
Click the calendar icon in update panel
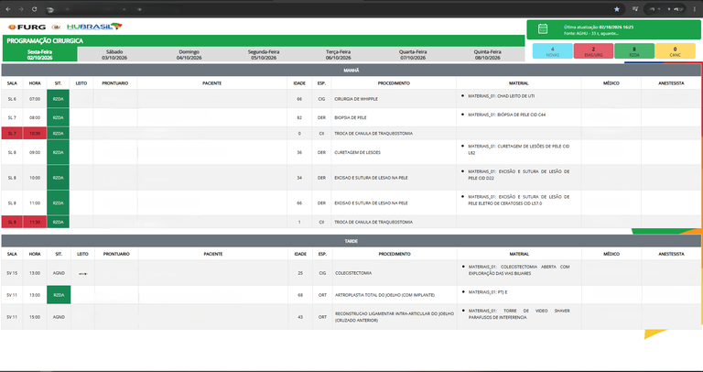pos(543,29)
